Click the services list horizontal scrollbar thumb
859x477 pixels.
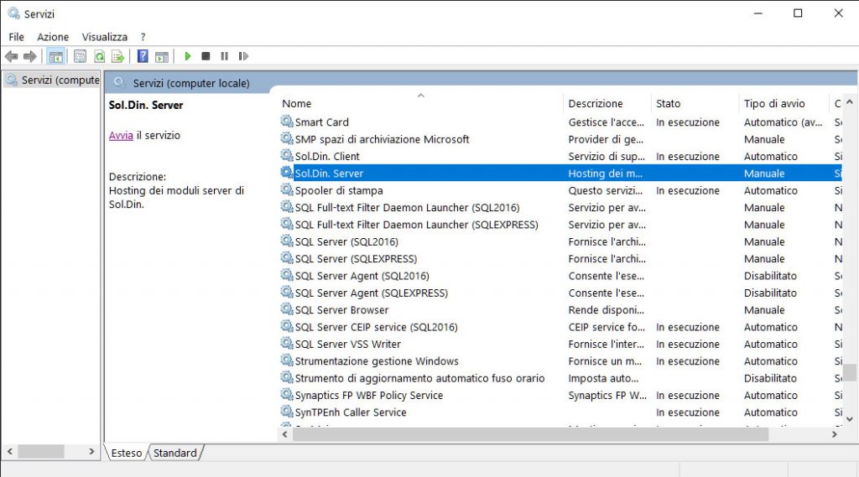[530, 434]
